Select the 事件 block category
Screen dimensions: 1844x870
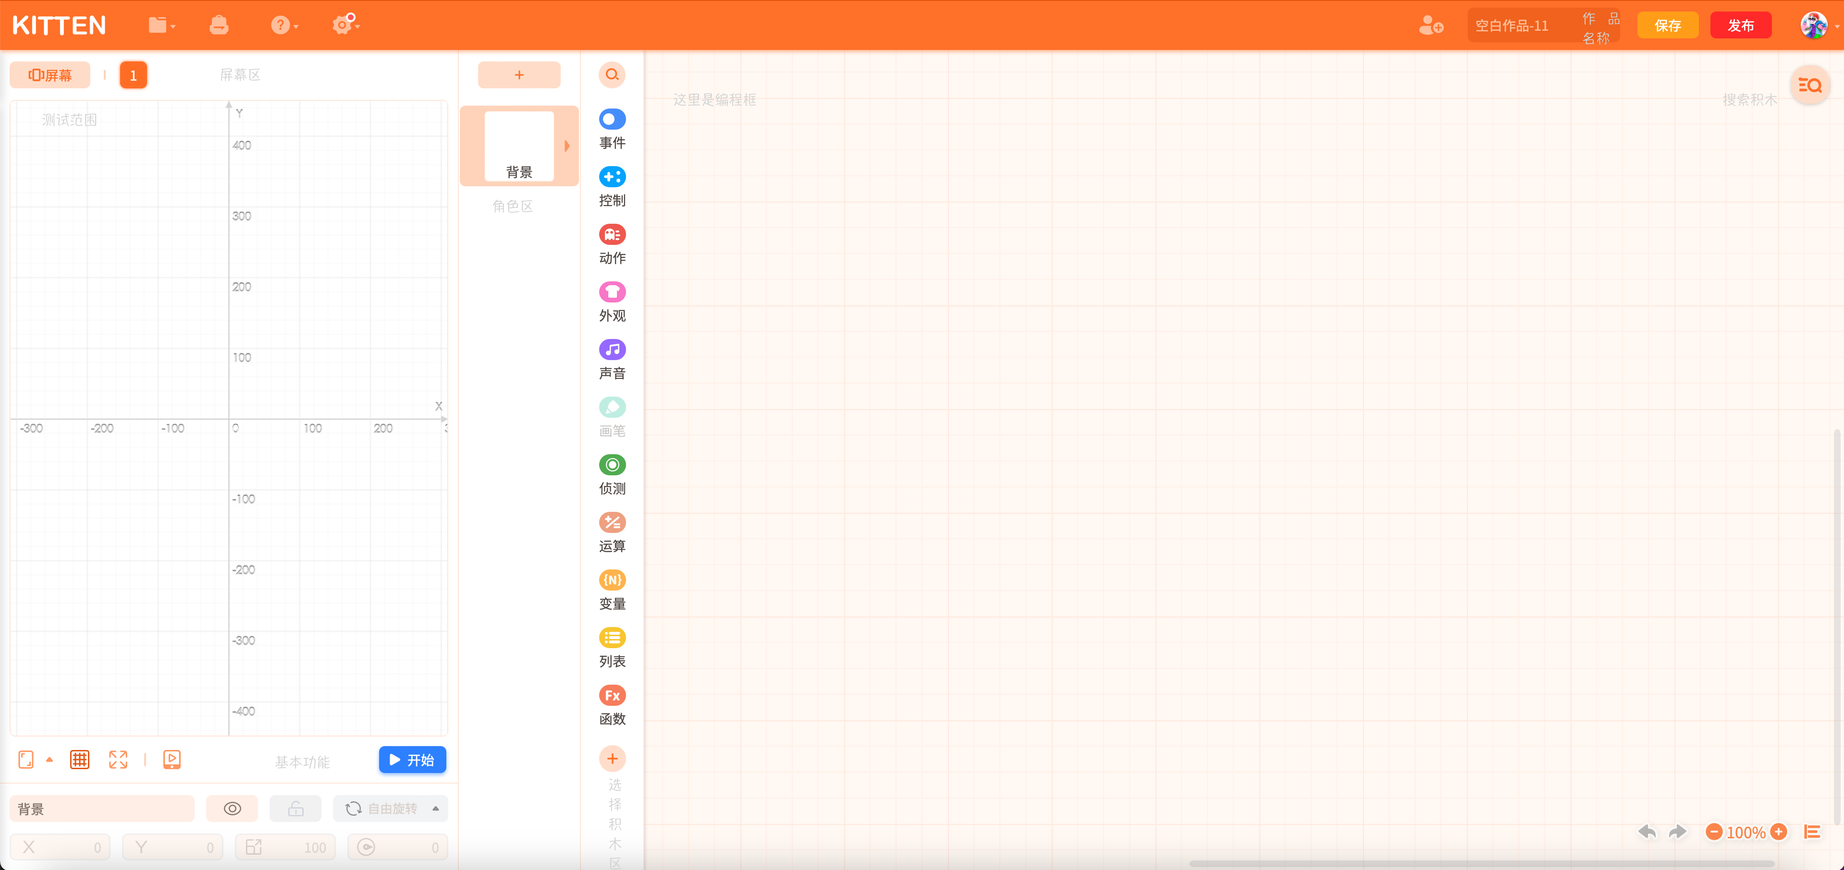(612, 129)
